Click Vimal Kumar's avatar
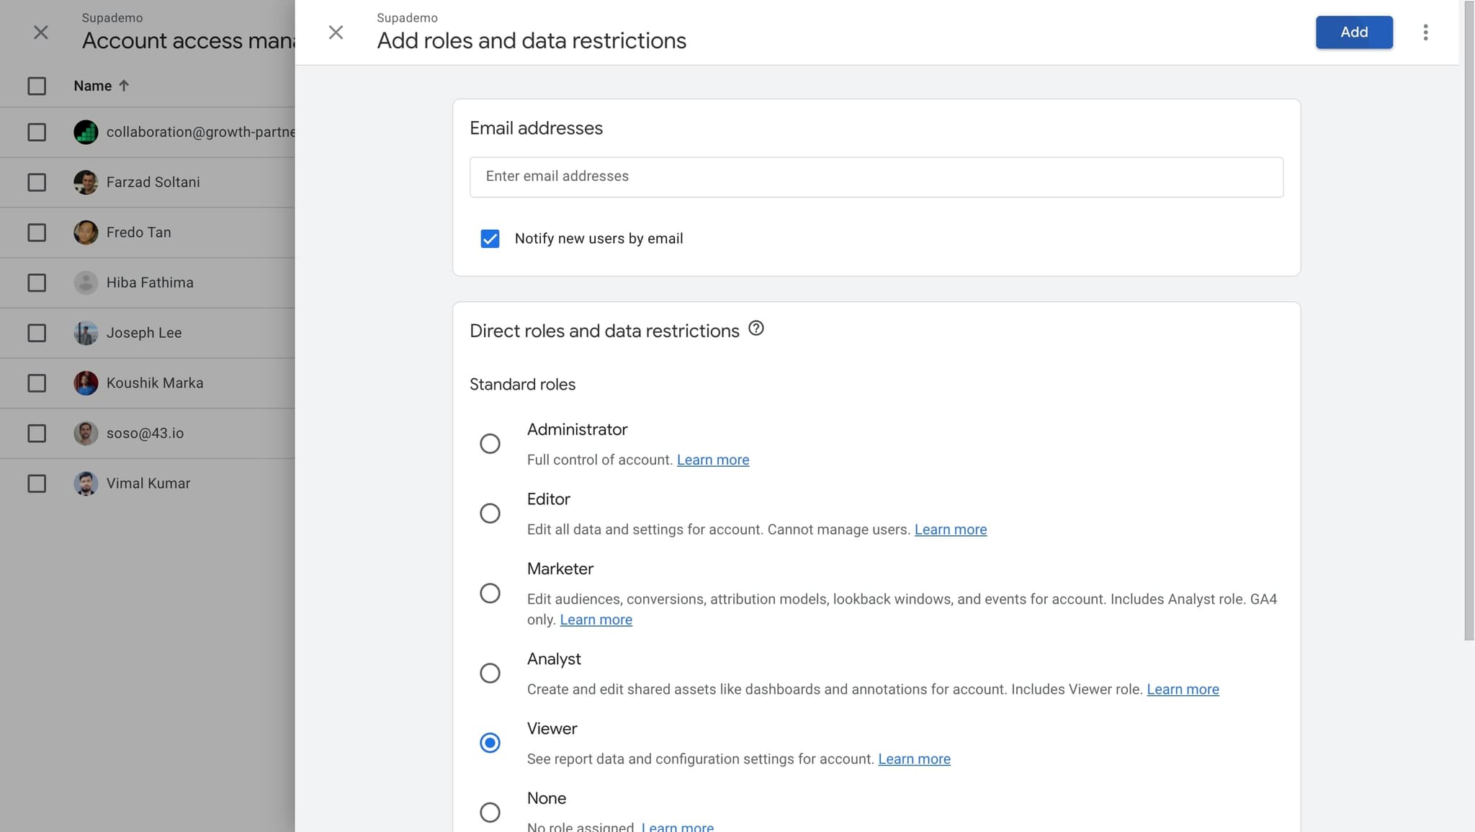 [86, 483]
